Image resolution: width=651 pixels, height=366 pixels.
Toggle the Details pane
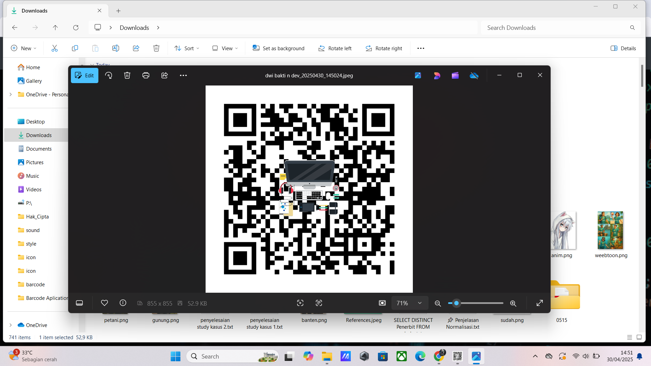click(x=623, y=48)
